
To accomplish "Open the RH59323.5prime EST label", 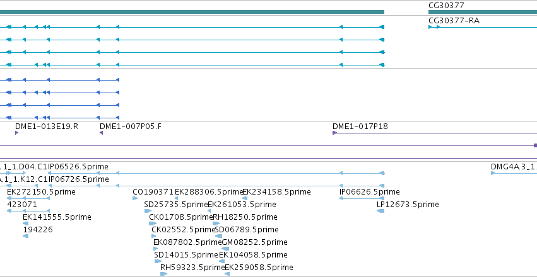I will pos(192,268).
